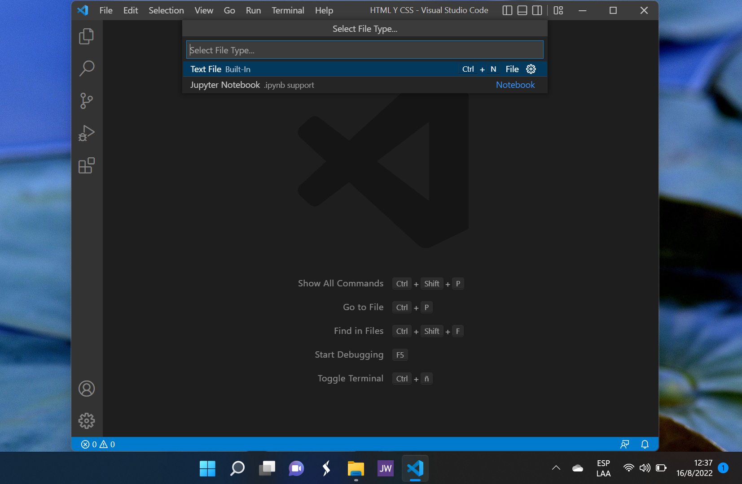Open the Selection menu
Screen dimensions: 742x484
click(x=166, y=10)
